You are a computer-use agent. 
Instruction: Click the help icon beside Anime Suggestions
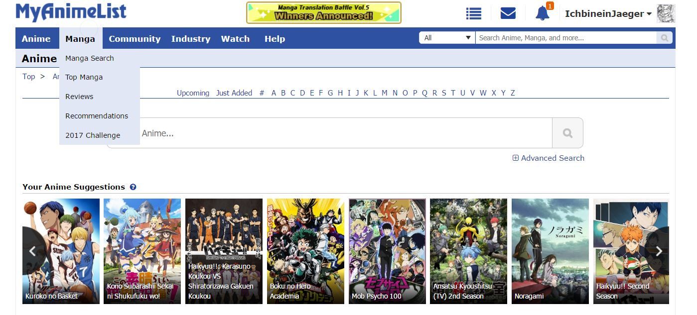133,187
